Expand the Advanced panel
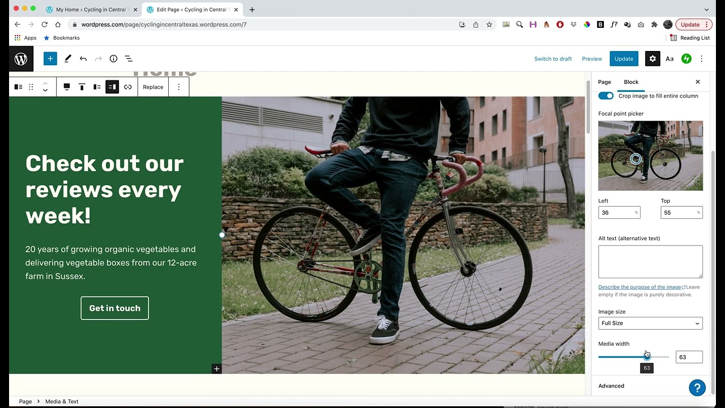The image size is (725, 408). point(650,386)
